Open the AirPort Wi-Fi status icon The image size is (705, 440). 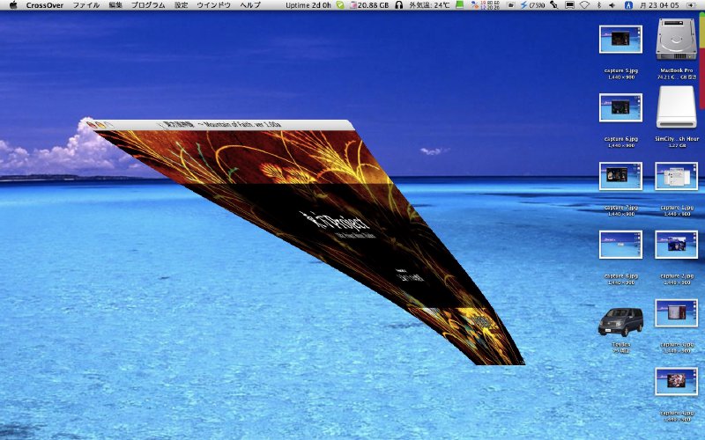pyautogui.click(x=584, y=5)
